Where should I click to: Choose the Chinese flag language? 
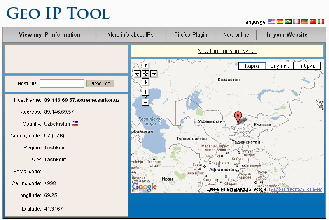coord(313,21)
